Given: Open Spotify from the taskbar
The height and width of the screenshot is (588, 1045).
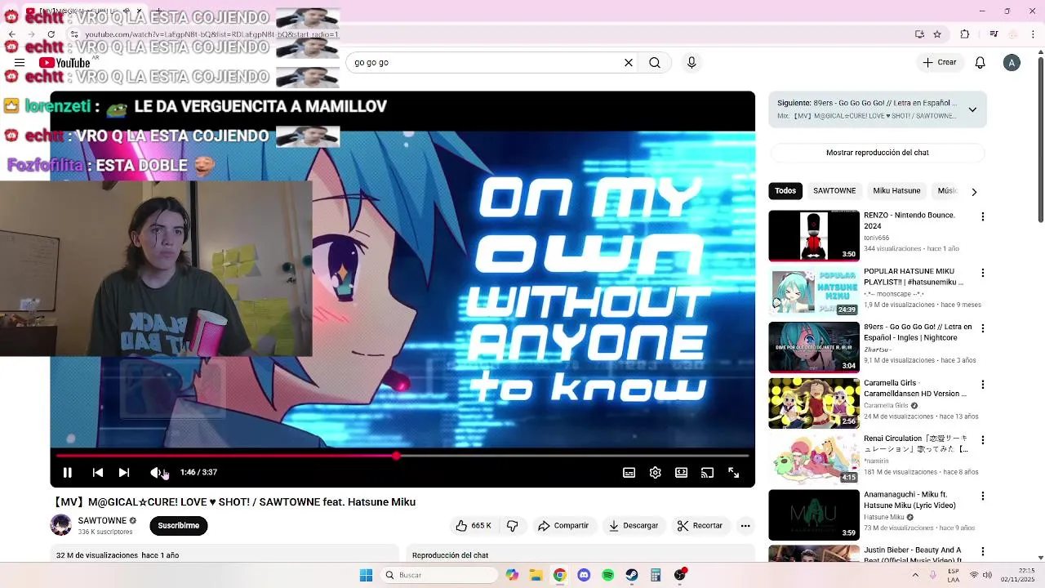Looking at the screenshot, I should [x=607, y=575].
